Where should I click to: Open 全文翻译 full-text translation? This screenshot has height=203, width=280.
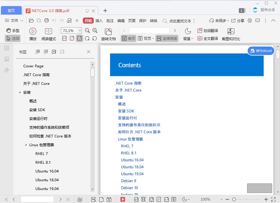207,38
